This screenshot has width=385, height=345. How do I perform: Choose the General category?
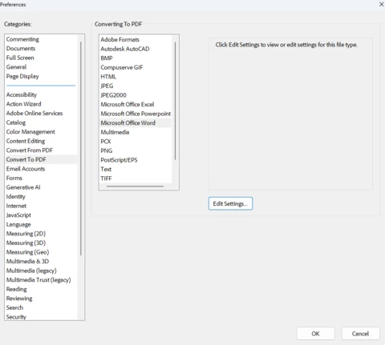(x=16, y=67)
